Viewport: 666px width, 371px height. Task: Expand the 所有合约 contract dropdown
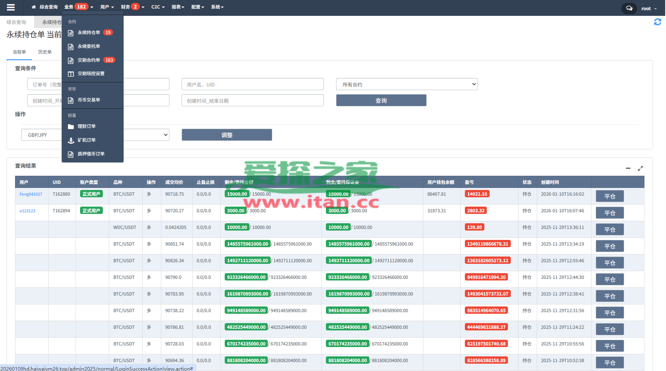click(406, 84)
